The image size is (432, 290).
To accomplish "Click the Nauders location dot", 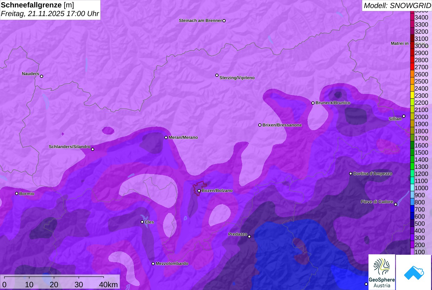I will [42, 76].
